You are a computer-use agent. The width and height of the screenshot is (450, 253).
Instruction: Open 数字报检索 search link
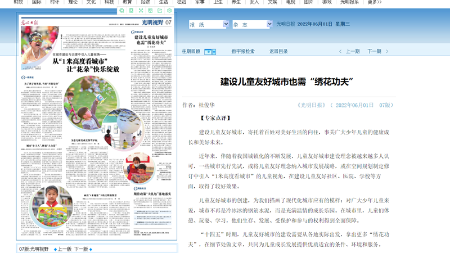click(x=243, y=51)
